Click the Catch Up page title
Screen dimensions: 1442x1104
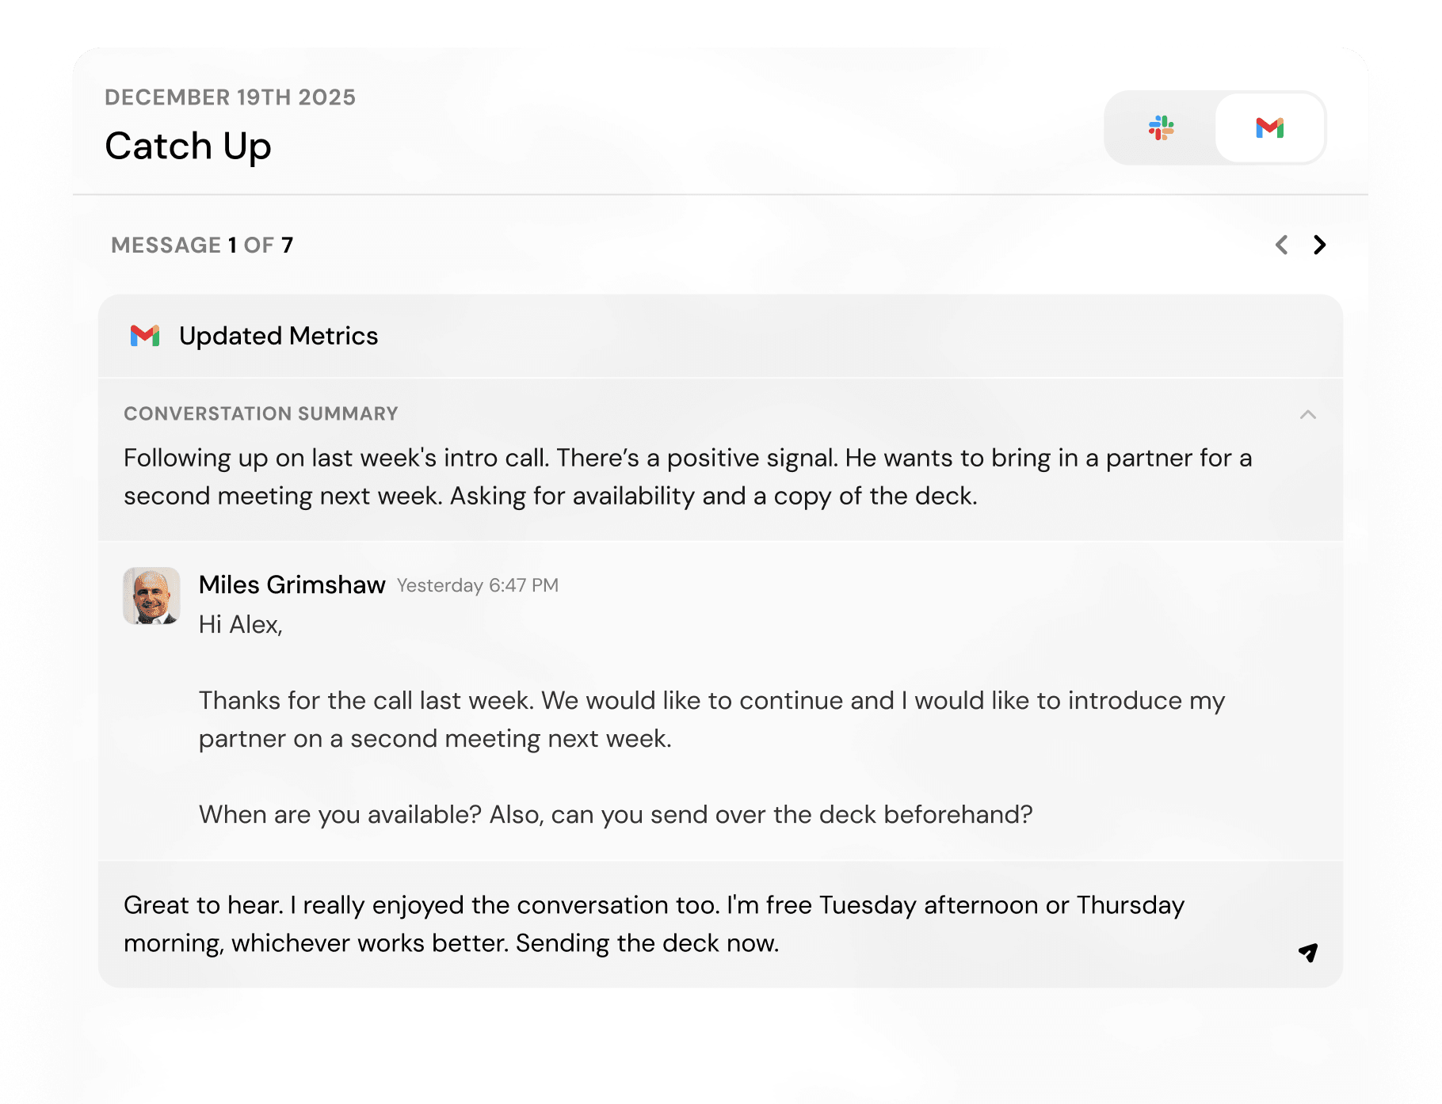point(188,147)
